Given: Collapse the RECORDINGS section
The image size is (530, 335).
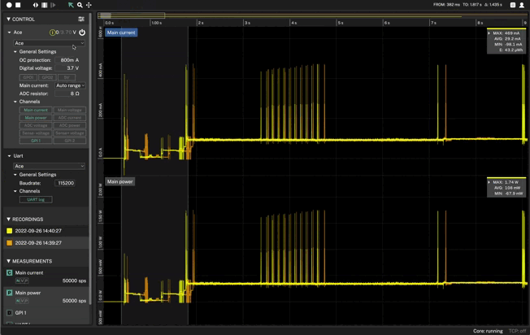Looking at the screenshot, I should click(x=9, y=219).
